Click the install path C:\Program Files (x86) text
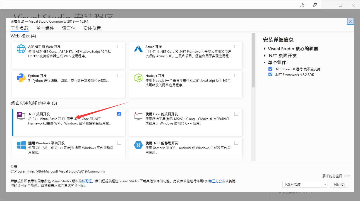Viewport: 360px width, 201px height. 58,171
